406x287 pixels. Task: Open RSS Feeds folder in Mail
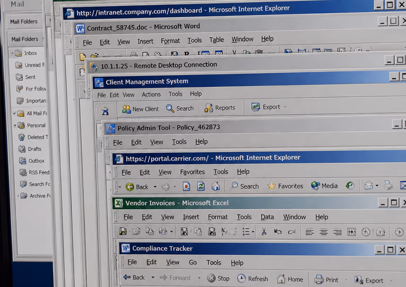click(x=34, y=173)
